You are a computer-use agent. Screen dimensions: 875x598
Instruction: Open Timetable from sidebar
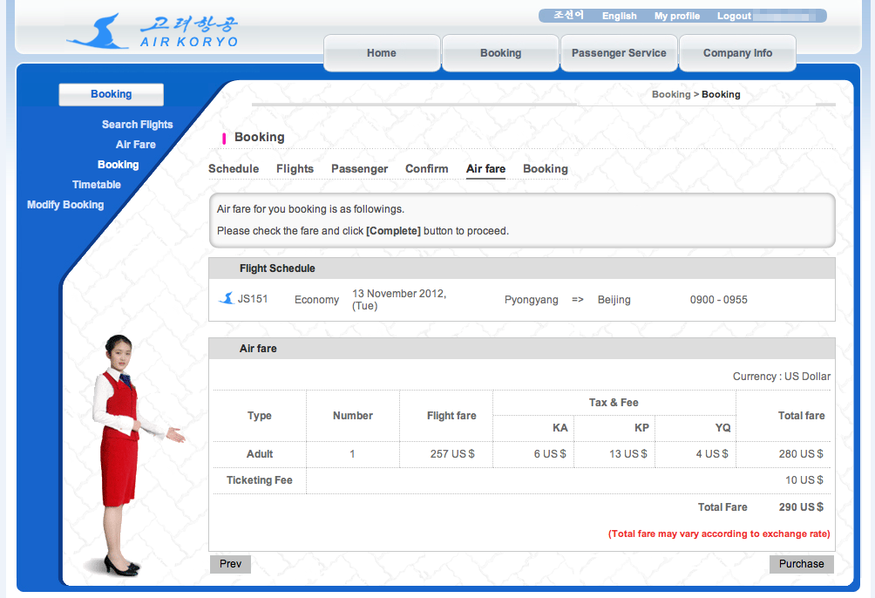(97, 185)
